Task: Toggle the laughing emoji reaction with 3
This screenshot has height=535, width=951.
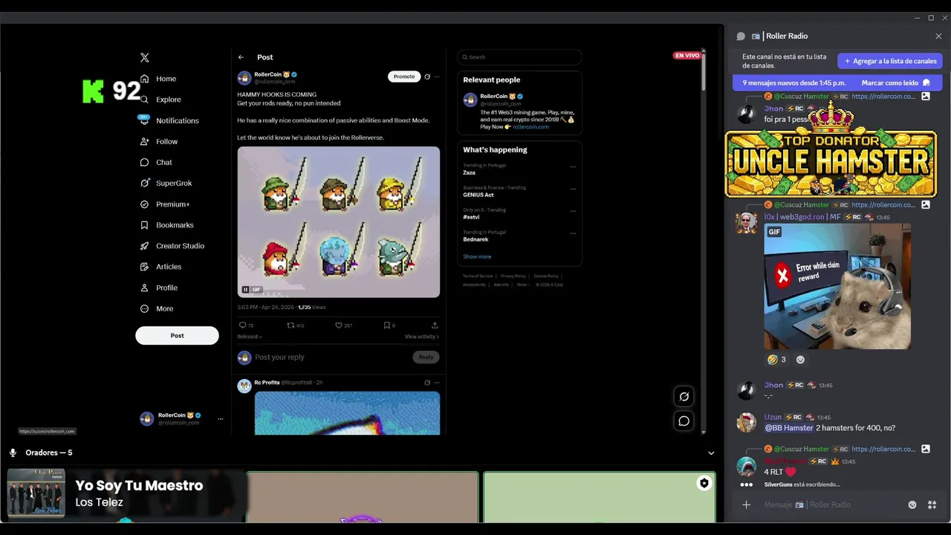Action: pyautogui.click(x=776, y=360)
